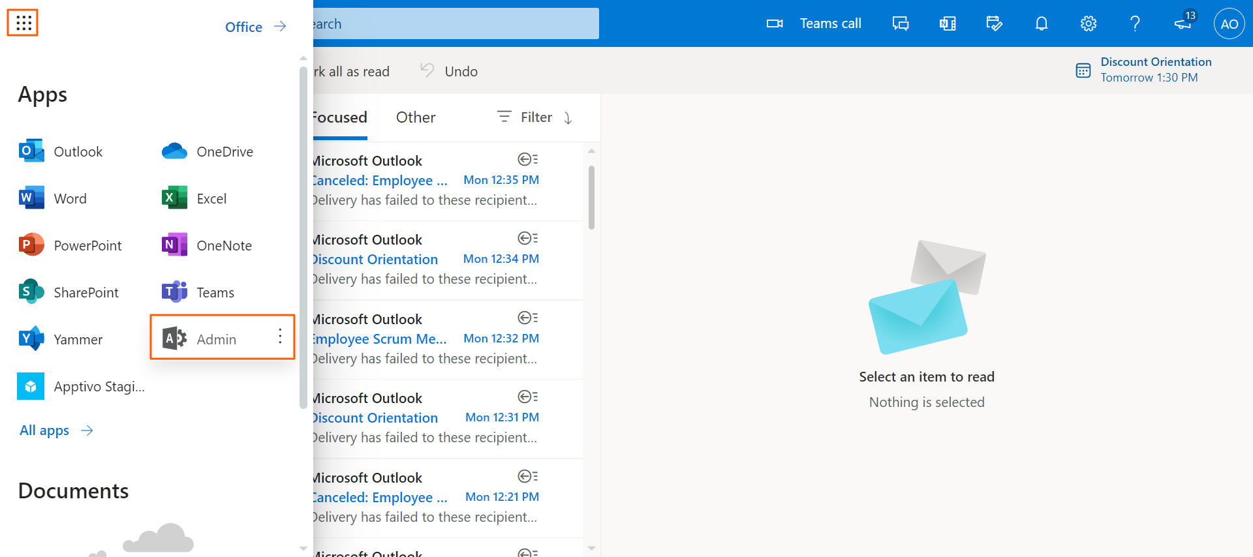The height and width of the screenshot is (557, 1253).
Task: Open Settings gear in header
Action: click(x=1088, y=24)
